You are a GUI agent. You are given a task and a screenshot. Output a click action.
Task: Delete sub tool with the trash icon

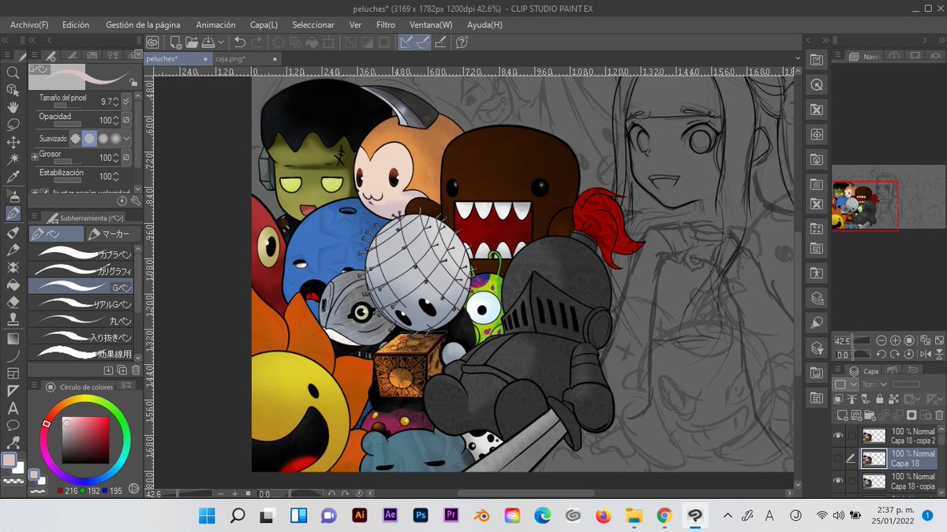click(x=136, y=370)
